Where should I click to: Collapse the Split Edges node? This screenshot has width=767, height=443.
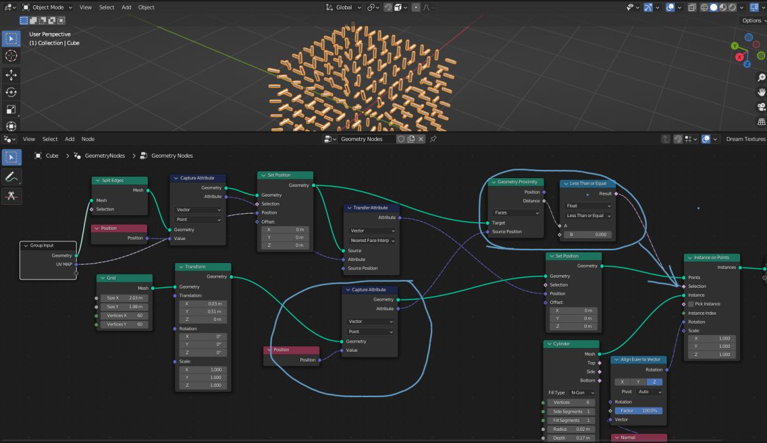click(x=97, y=181)
